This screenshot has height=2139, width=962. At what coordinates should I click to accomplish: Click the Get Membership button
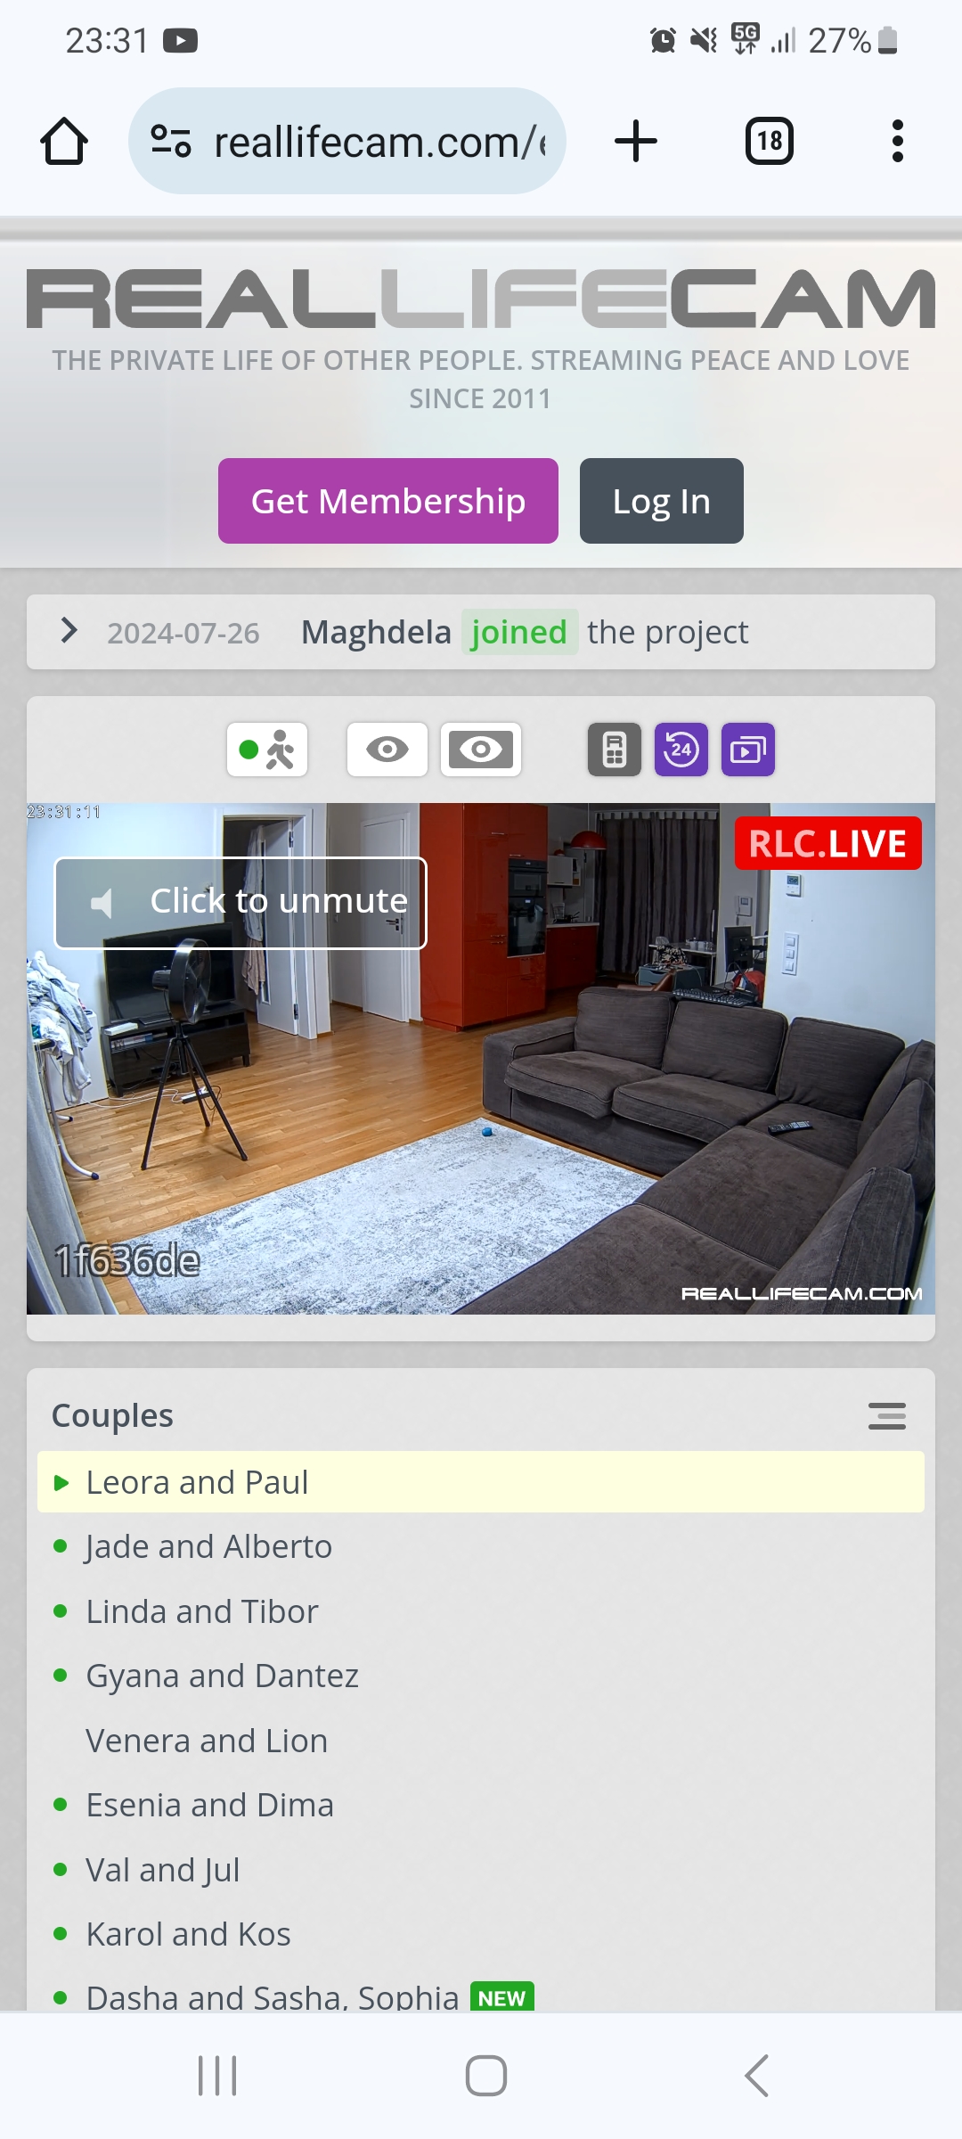click(x=388, y=501)
